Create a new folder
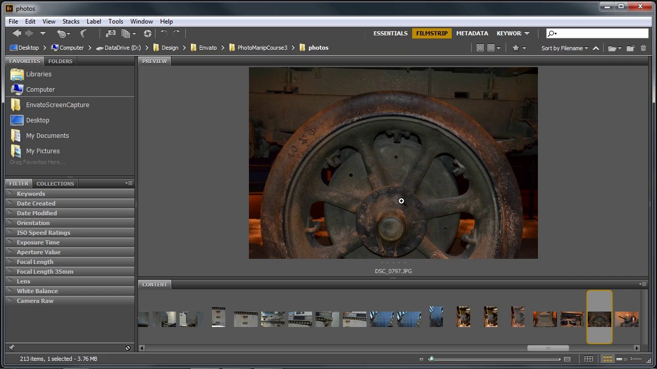 pyautogui.click(x=630, y=48)
